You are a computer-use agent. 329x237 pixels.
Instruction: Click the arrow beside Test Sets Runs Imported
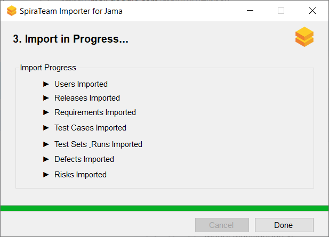46,144
